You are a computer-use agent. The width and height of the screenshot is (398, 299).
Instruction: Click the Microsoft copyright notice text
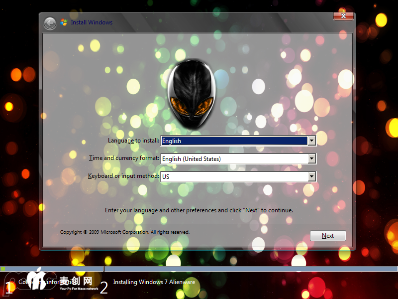click(124, 232)
